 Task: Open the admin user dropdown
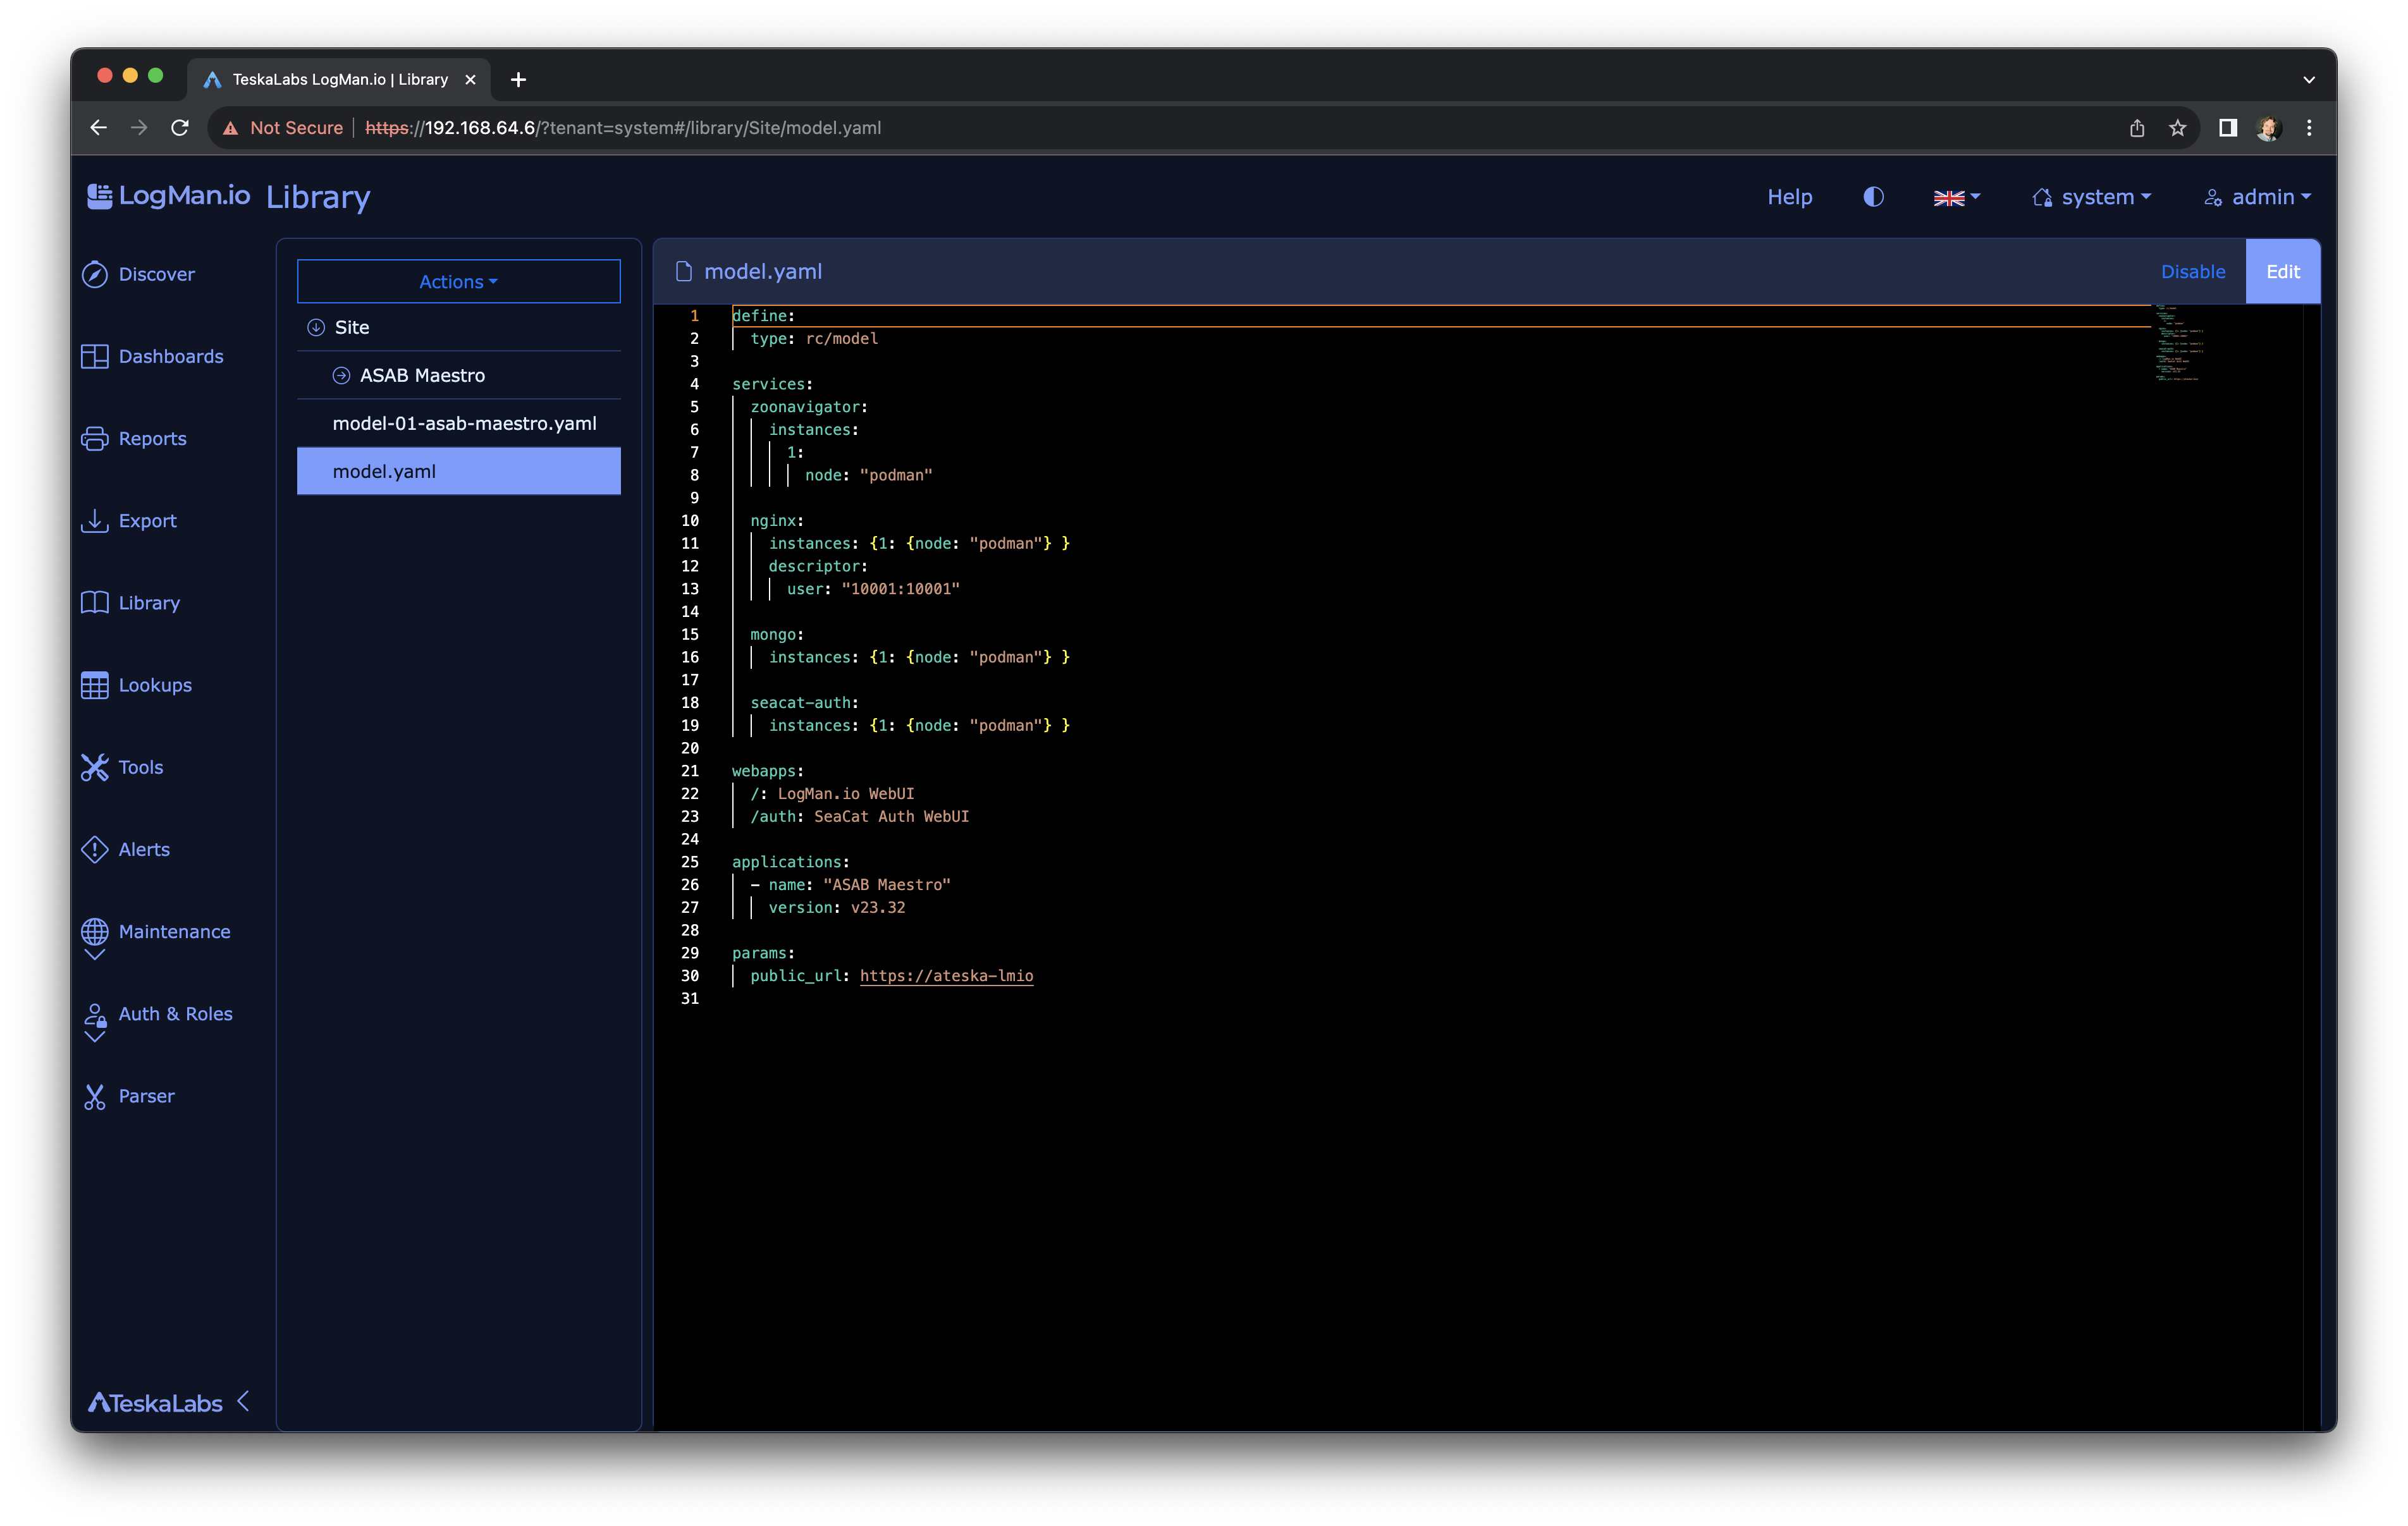tap(2257, 197)
